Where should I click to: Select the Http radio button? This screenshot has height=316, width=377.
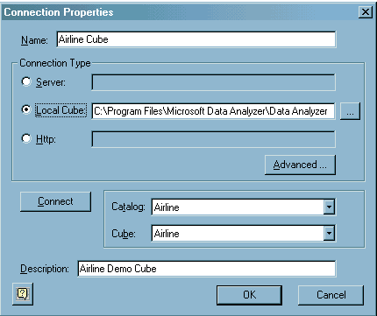(x=26, y=138)
